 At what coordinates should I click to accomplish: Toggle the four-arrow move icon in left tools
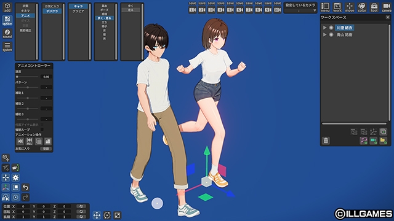pos(6,177)
